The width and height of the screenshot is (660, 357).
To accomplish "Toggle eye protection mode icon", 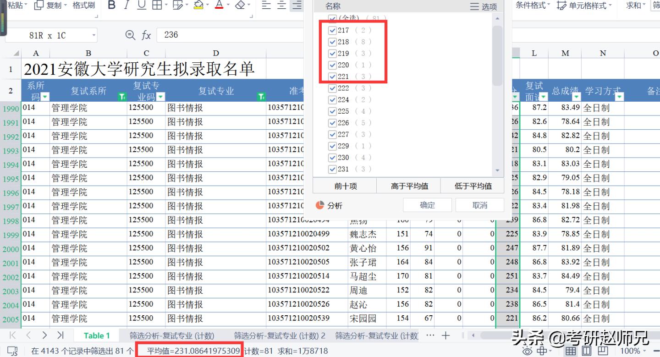I will pos(528,351).
